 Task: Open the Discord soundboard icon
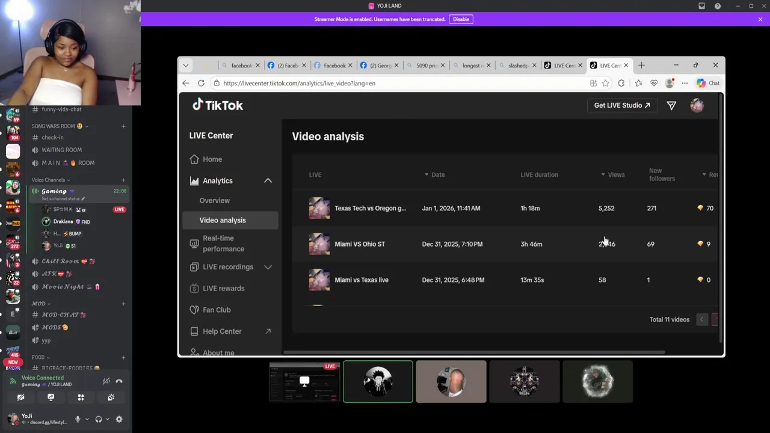111,398
